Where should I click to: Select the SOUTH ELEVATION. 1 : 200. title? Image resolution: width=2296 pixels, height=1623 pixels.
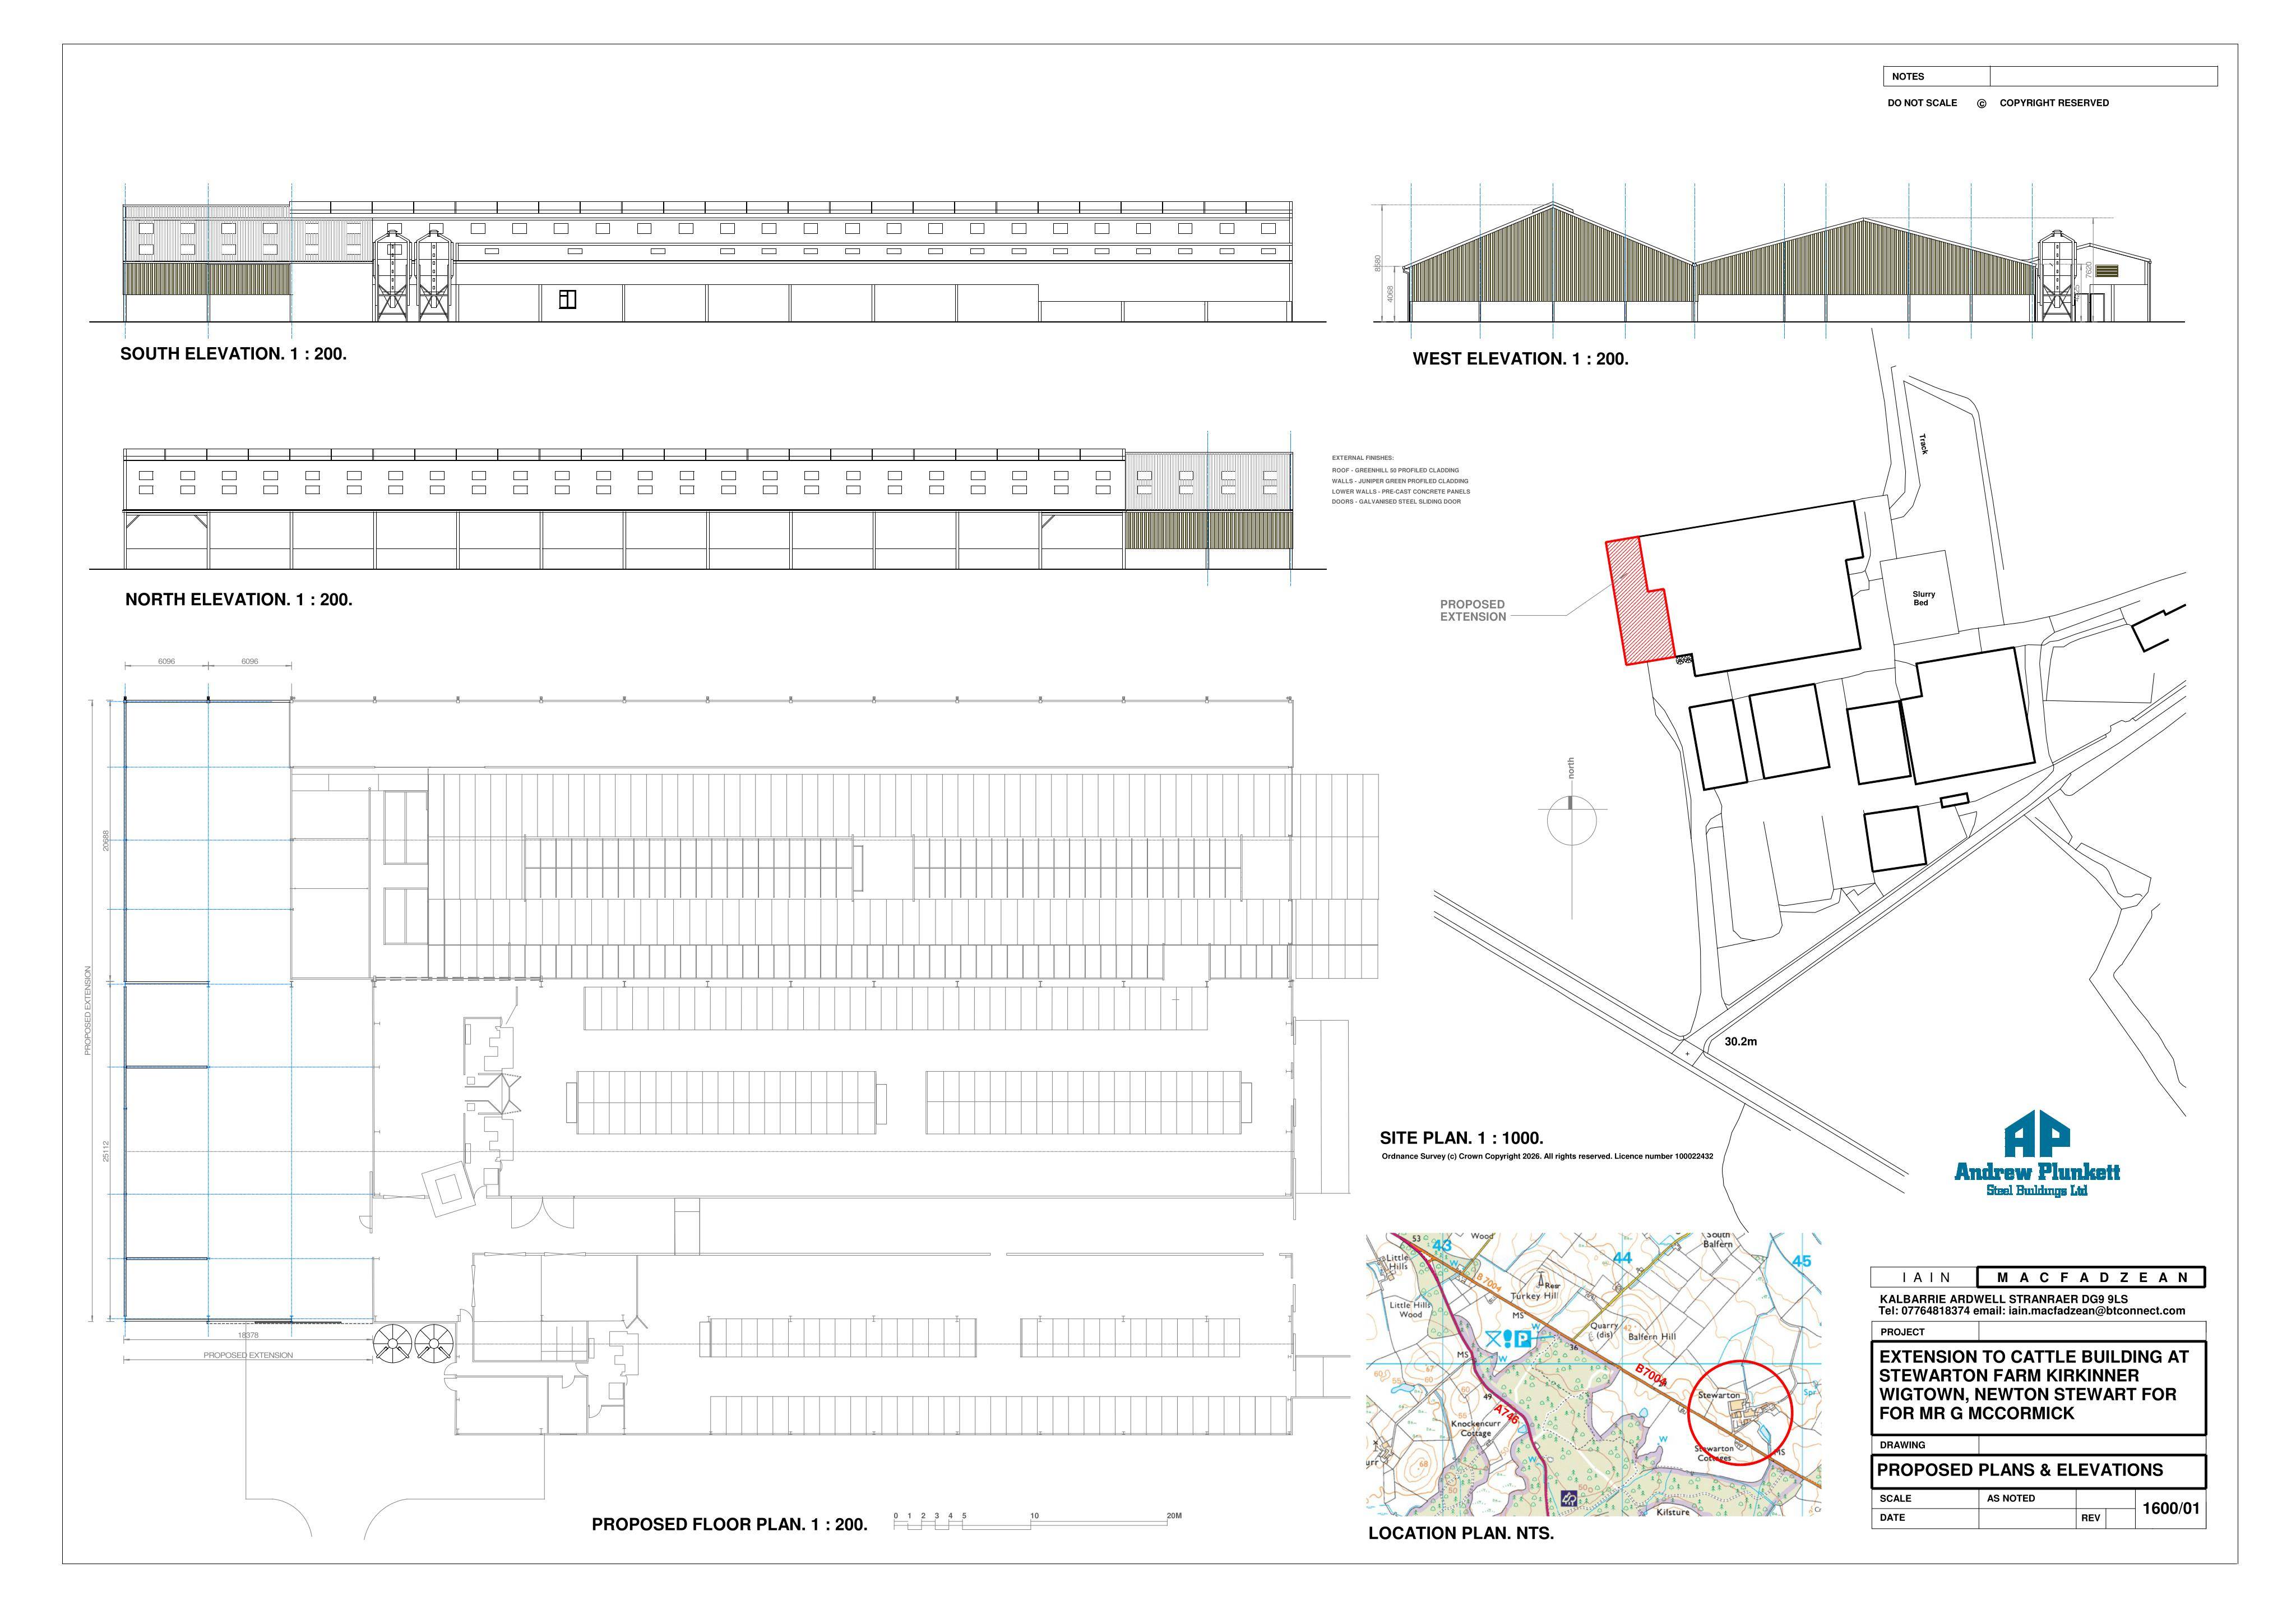coord(233,354)
